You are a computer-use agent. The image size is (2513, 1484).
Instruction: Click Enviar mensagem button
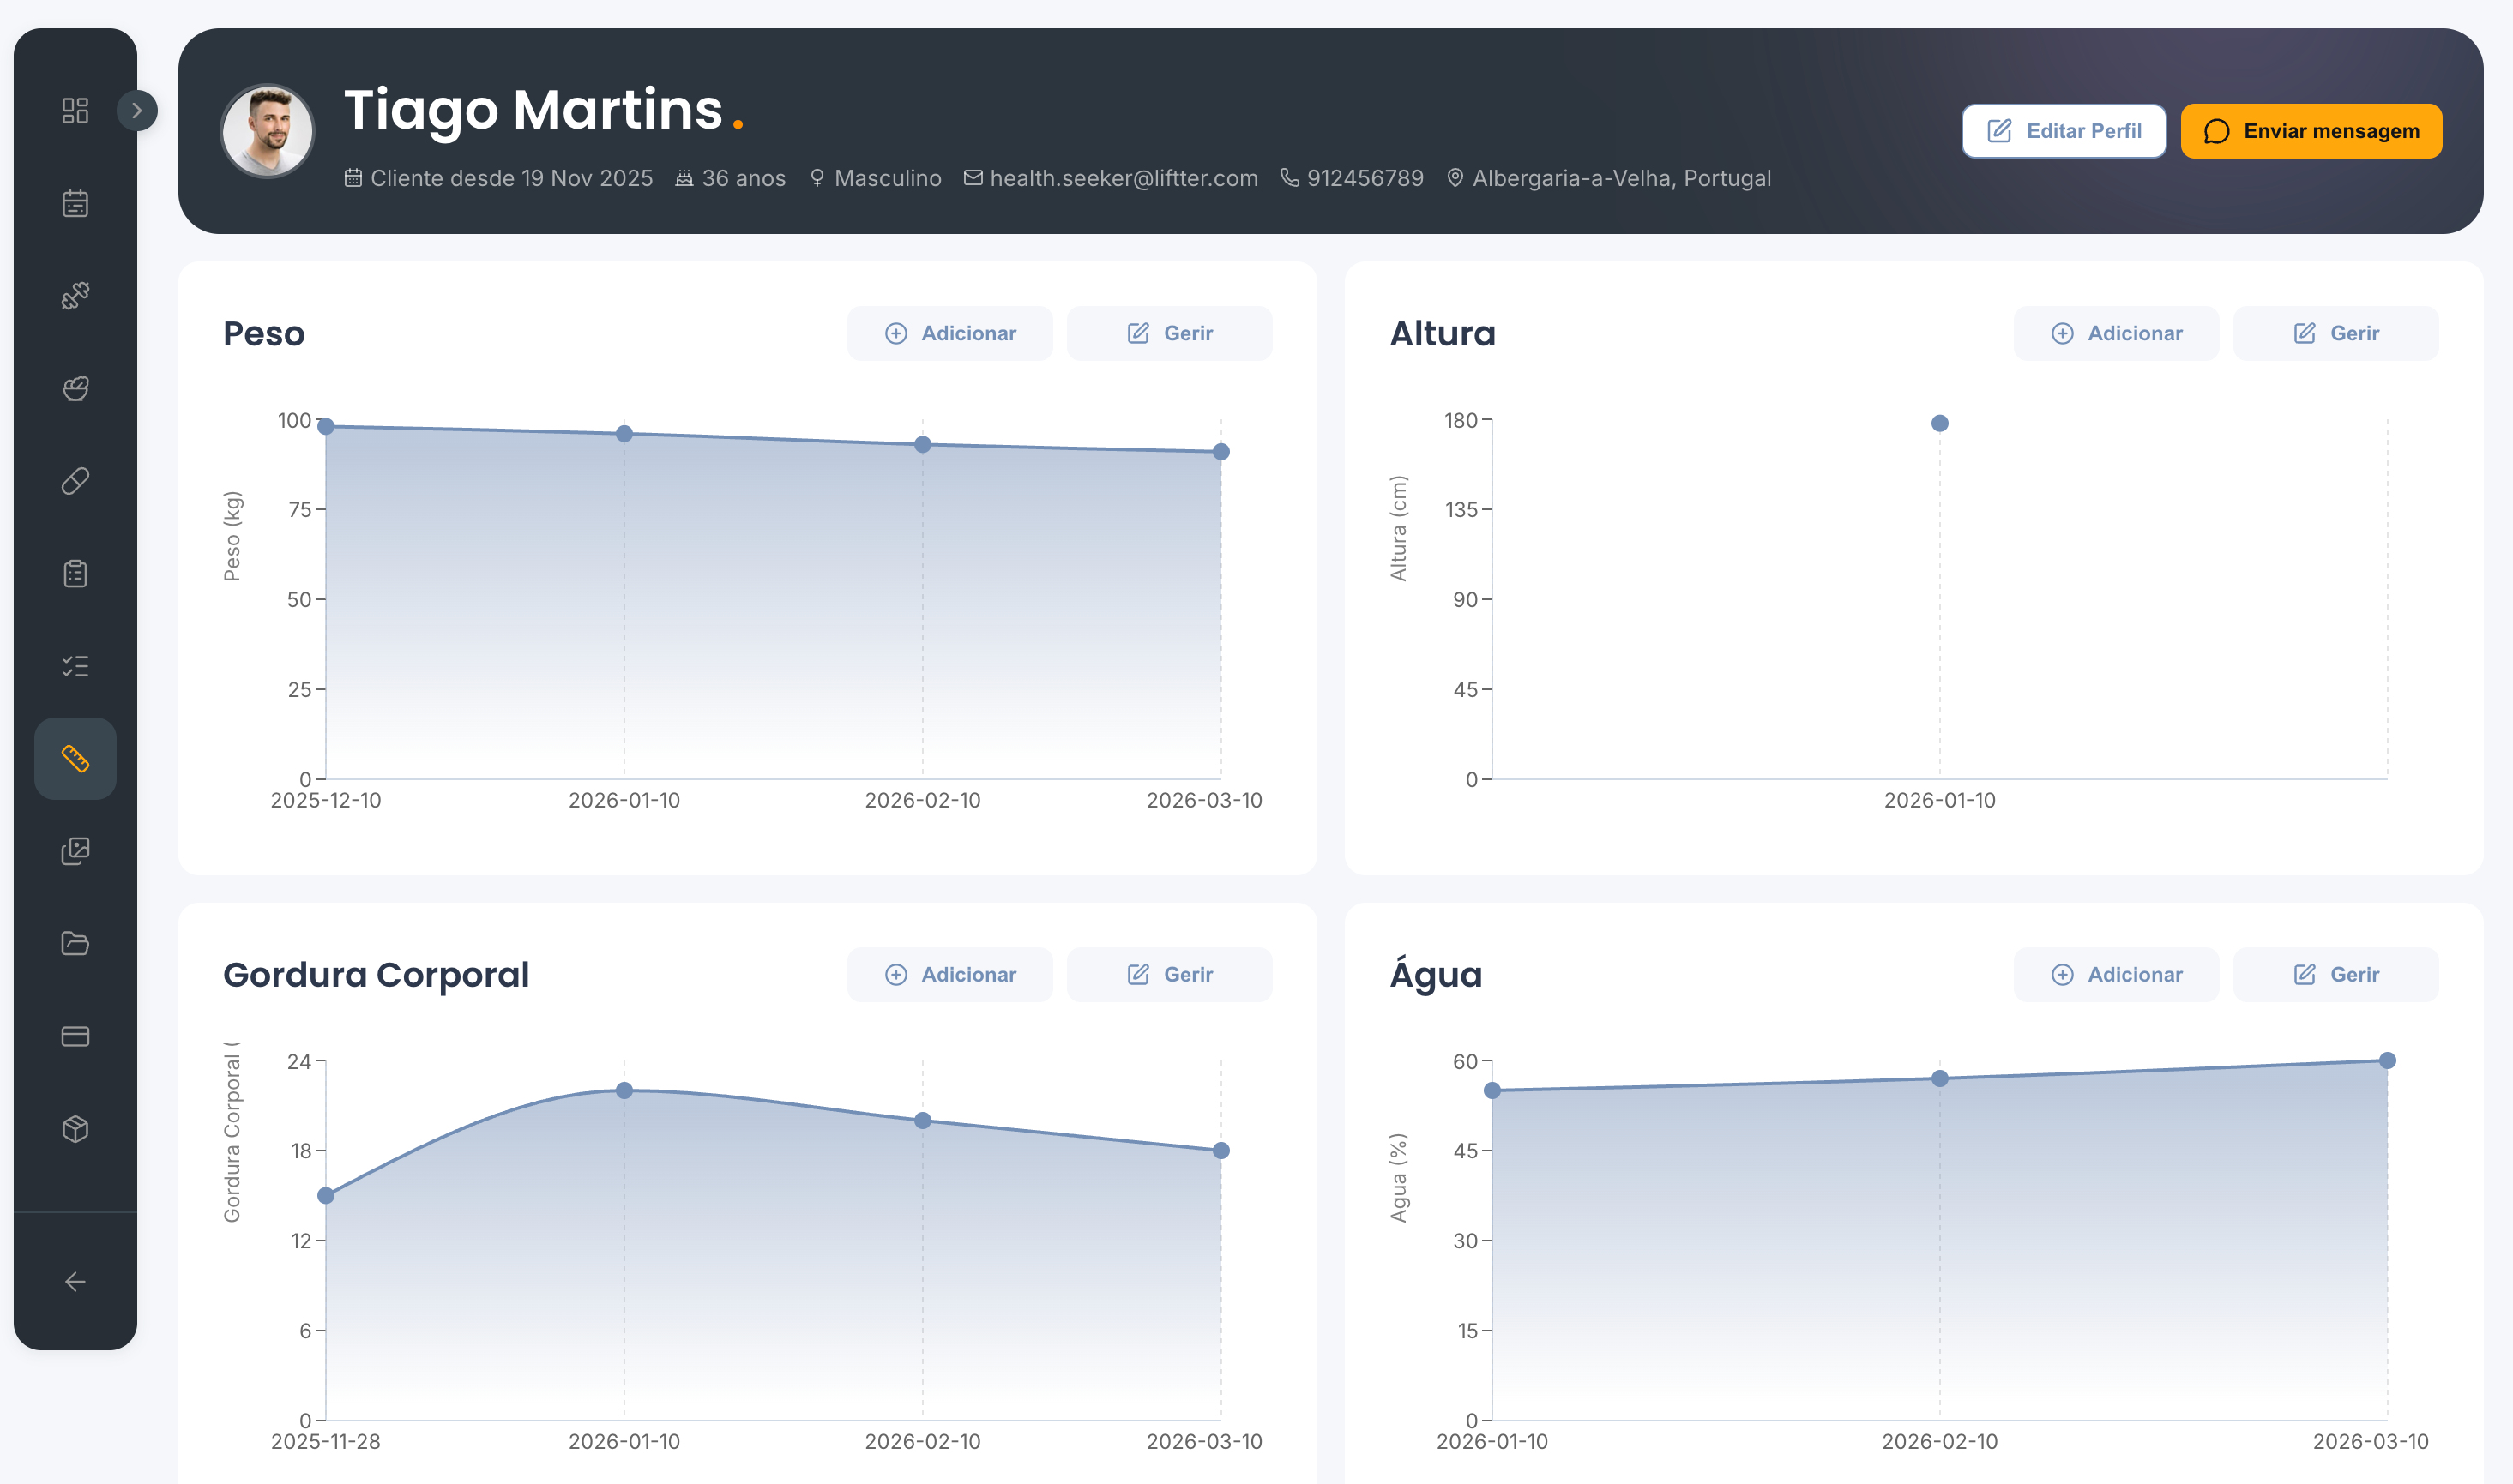click(x=2311, y=131)
